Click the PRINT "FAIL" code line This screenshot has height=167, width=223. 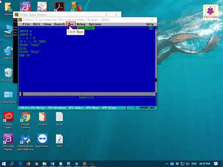click(x=30, y=52)
